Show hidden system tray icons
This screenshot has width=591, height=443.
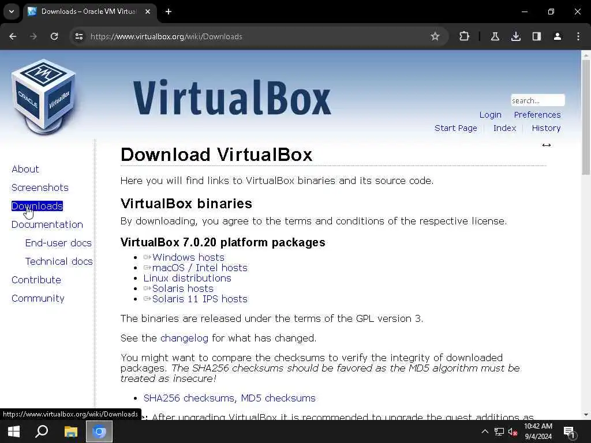coord(485,431)
